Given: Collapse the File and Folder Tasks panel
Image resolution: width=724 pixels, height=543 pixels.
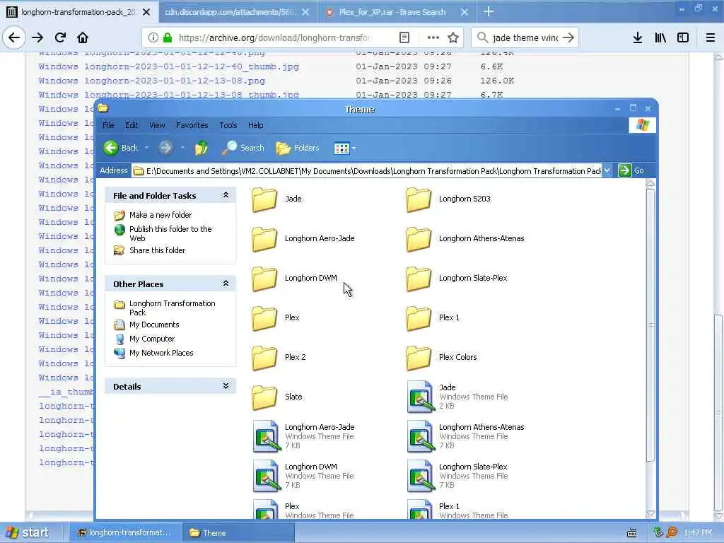Looking at the screenshot, I should point(226,195).
